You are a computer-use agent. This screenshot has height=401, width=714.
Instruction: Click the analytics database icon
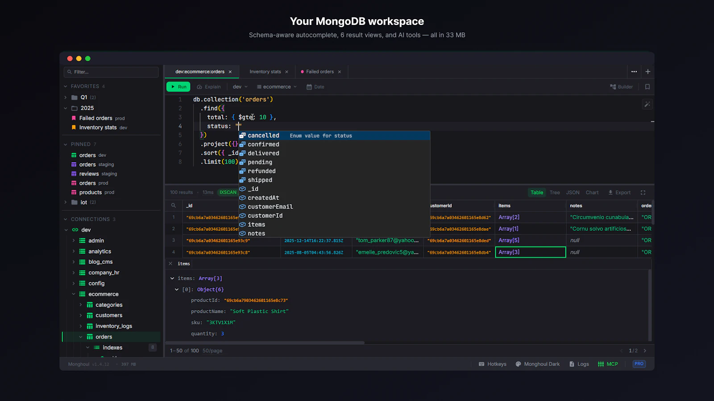(x=82, y=251)
